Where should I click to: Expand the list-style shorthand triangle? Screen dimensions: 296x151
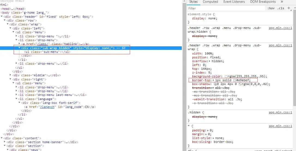pyautogui.click(x=214, y=138)
